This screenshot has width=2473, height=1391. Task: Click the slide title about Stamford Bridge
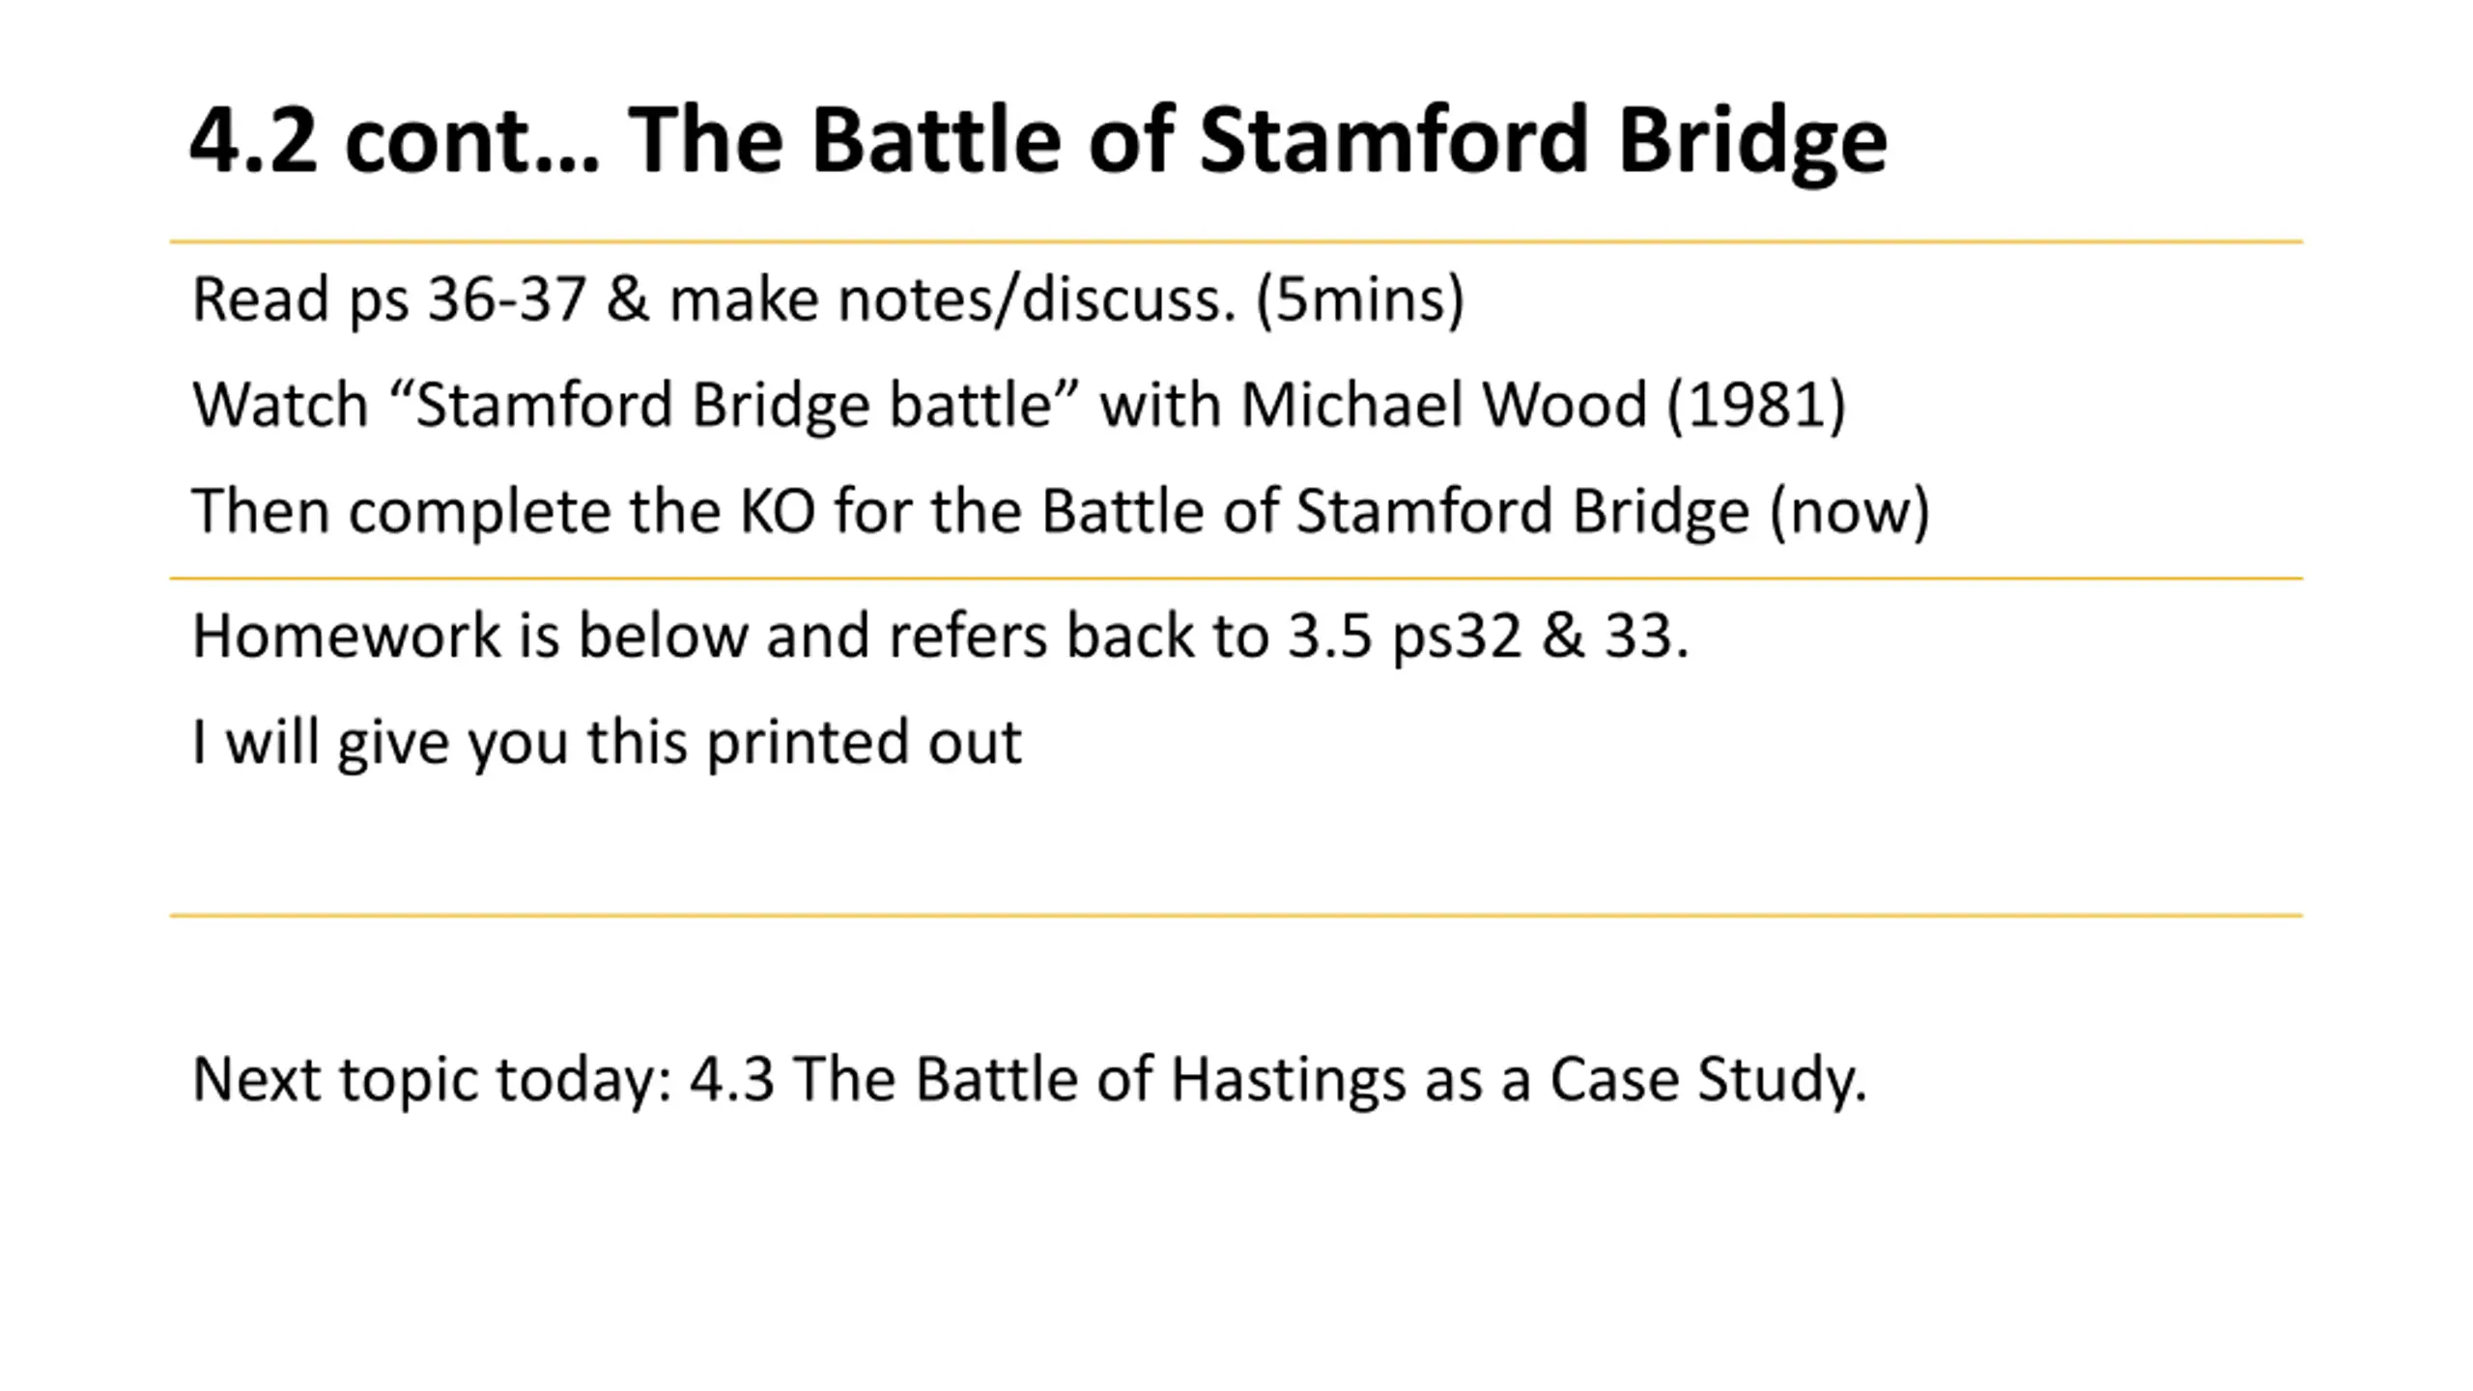point(1038,141)
